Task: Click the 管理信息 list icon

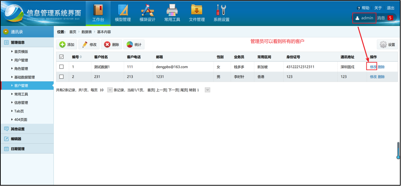Action: point(7,43)
